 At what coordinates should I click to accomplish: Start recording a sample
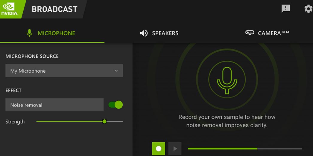tap(159, 149)
